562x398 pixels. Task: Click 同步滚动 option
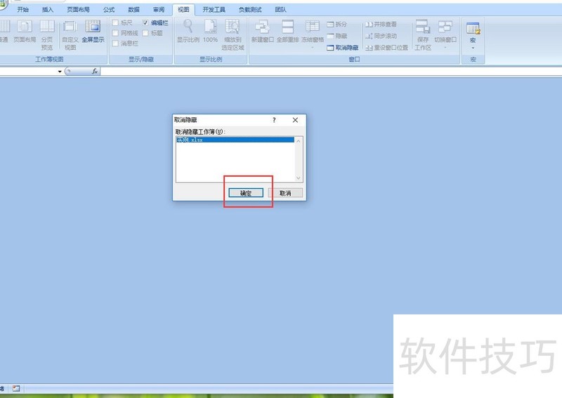381,36
